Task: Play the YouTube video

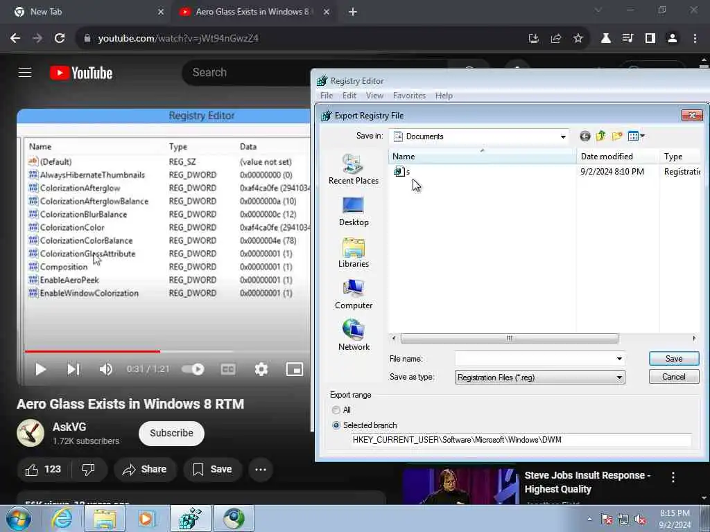Action: tap(40, 370)
